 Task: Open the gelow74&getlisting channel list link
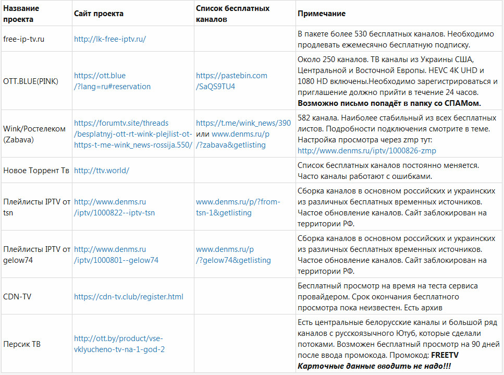click(233, 255)
